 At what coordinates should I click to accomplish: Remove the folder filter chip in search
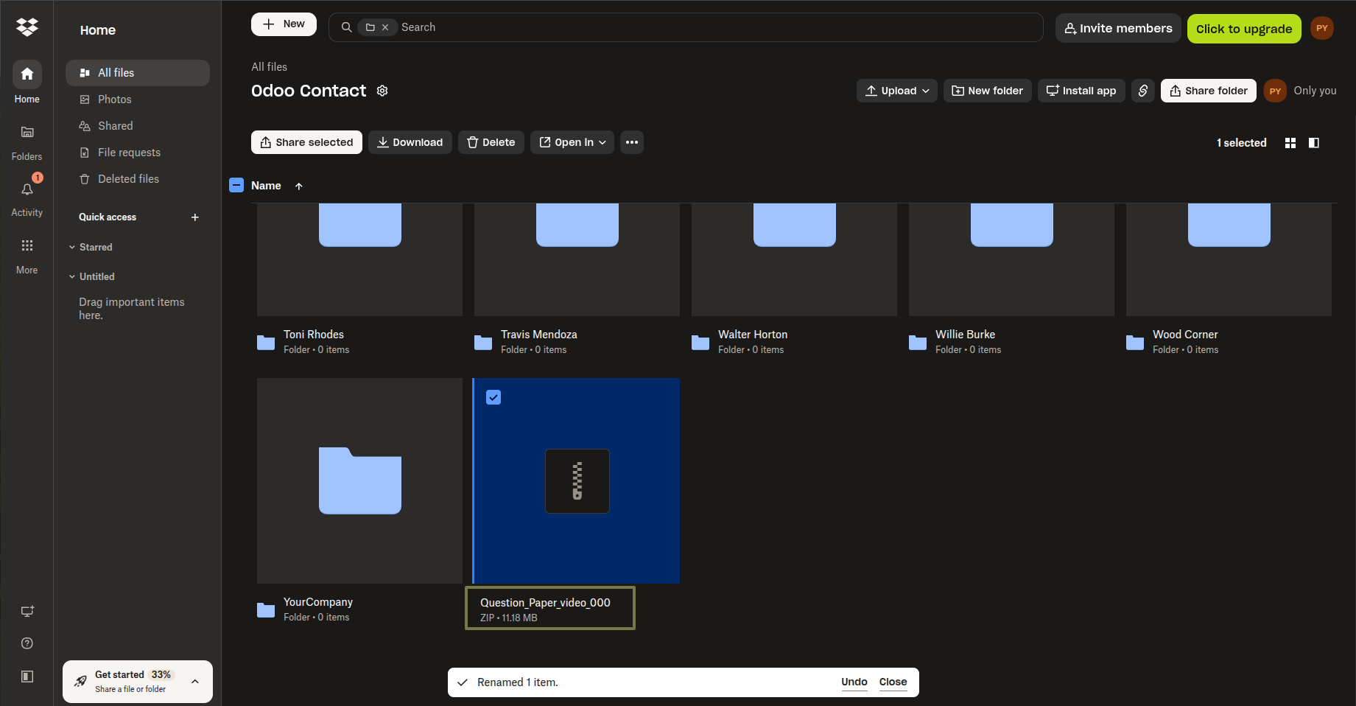click(x=385, y=27)
